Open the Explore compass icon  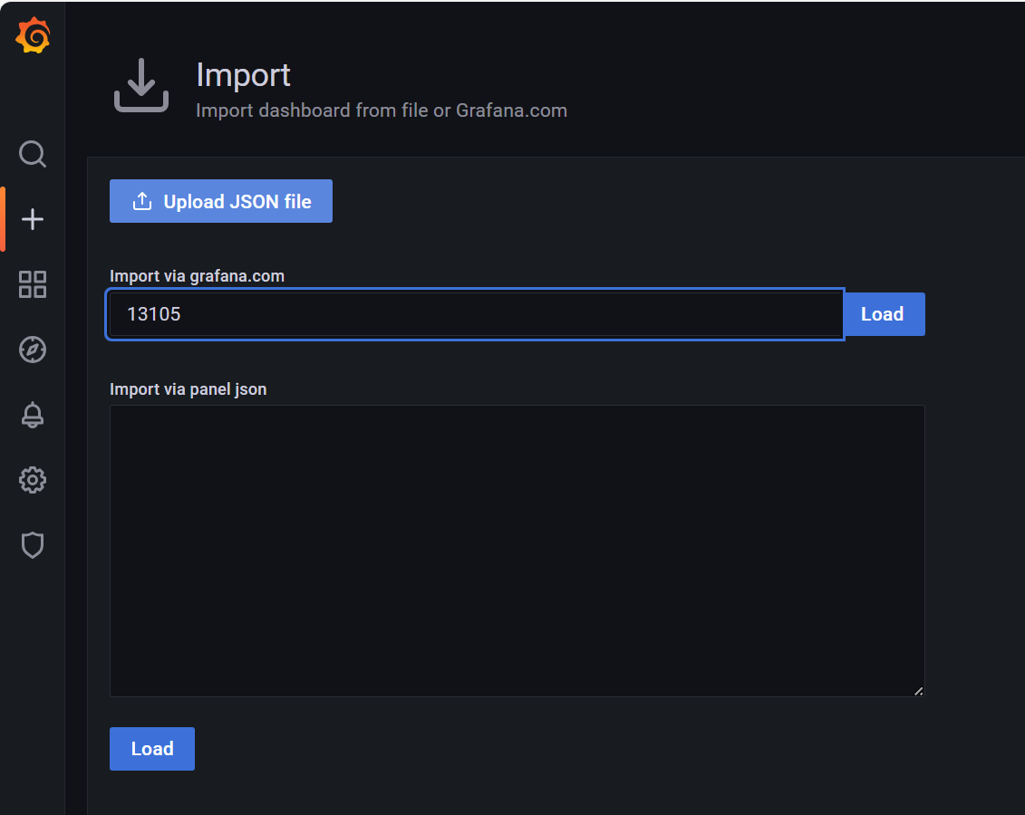33,350
